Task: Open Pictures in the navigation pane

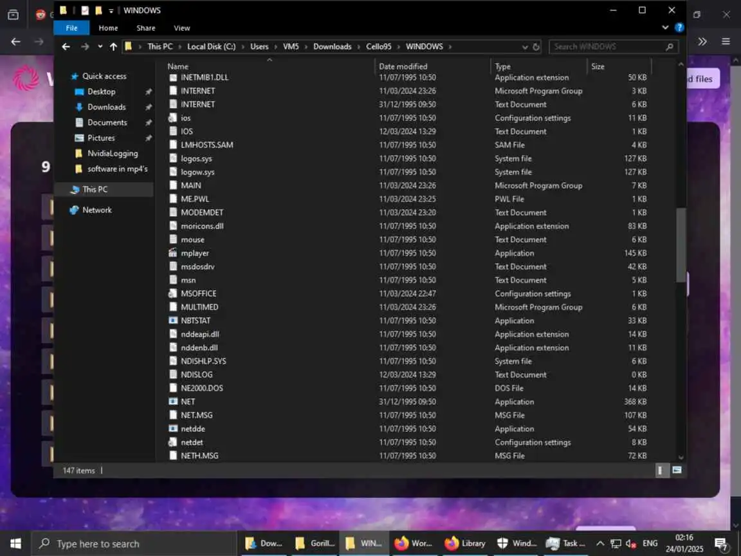Action: (x=100, y=138)
